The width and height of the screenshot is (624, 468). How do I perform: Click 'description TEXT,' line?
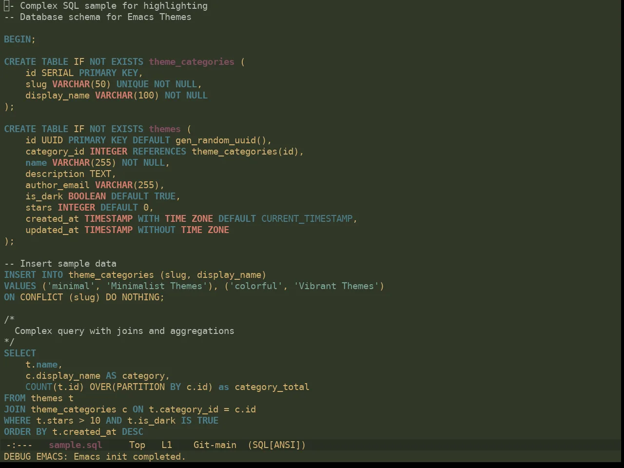71,174
